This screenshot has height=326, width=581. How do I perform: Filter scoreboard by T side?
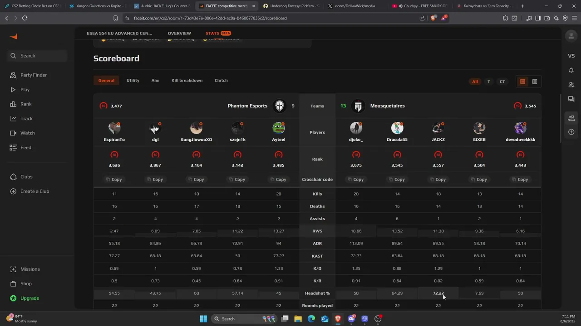coord(488,82)
